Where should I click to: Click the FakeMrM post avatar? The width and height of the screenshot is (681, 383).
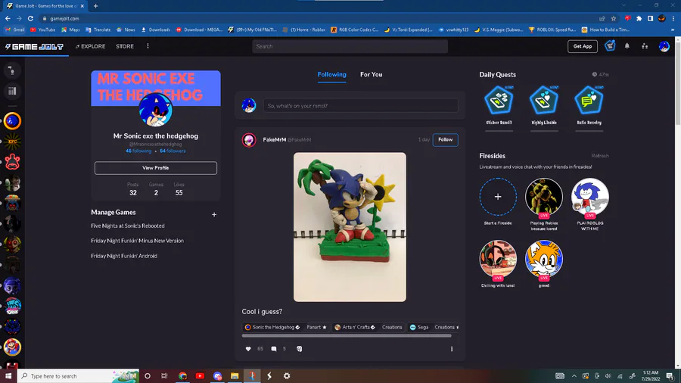click(249, 140)
